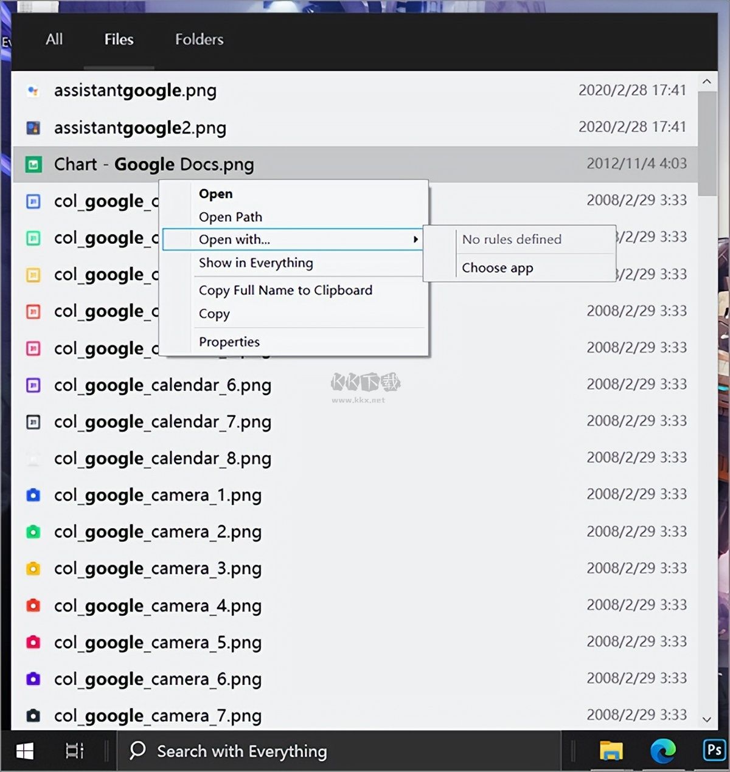Viewport: 730px width, 772px height.
Task: Switch to the Files tab
Action: pos(119,40)
